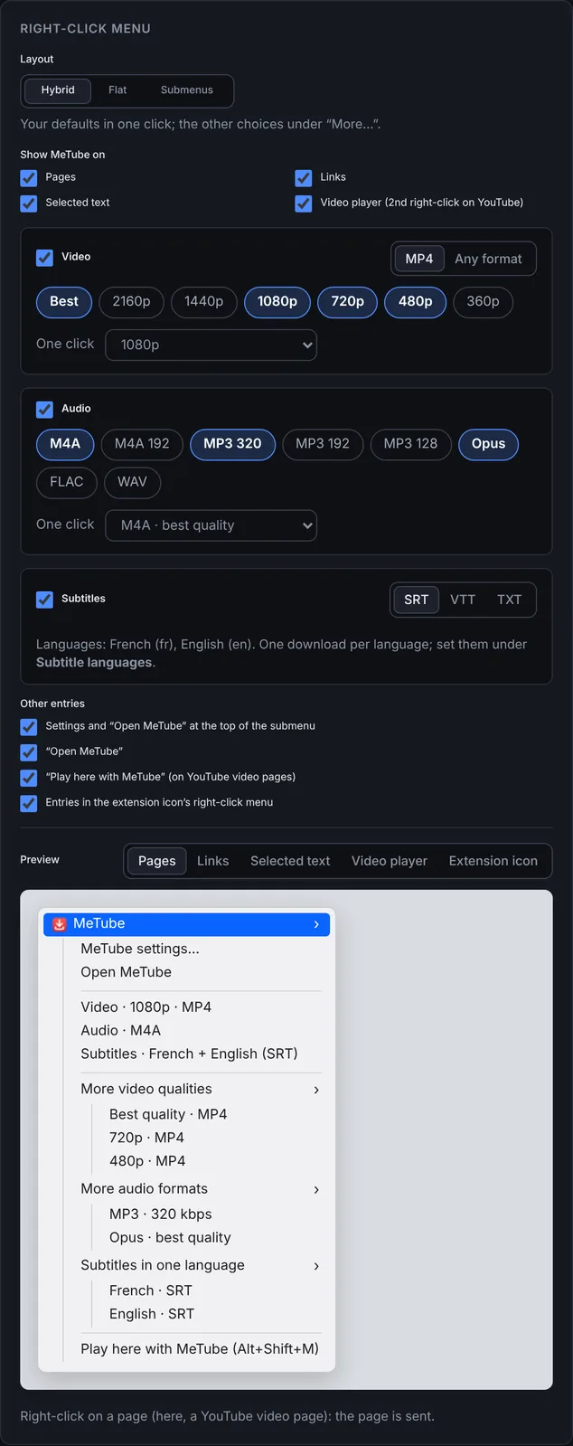
Task: Toggle the Pages checkbox
Action: 29,178
